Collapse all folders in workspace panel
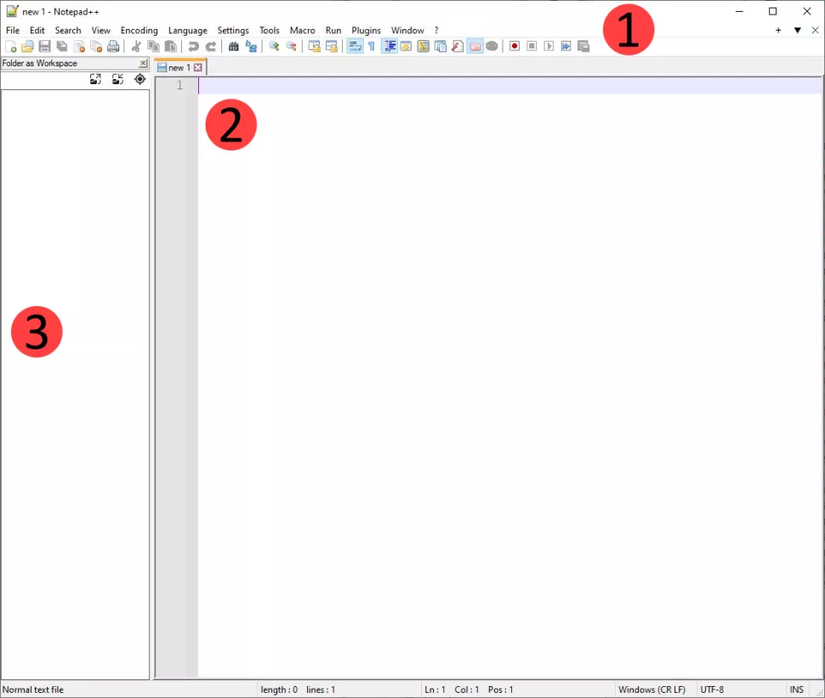The width and height of the screenshot is (825, 698). tap(117, 79)
